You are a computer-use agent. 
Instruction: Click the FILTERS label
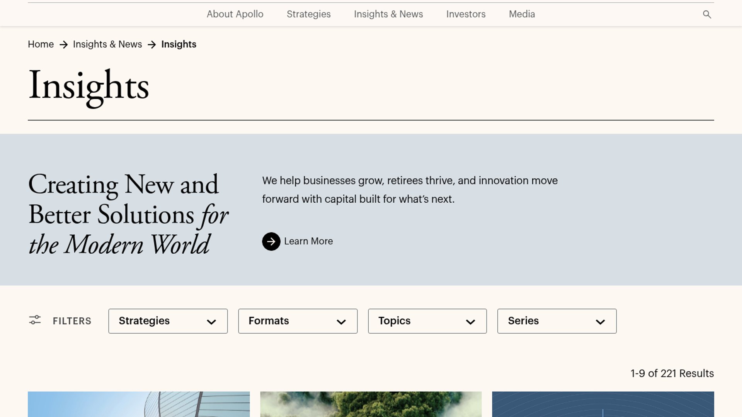[x=72, y=321]
